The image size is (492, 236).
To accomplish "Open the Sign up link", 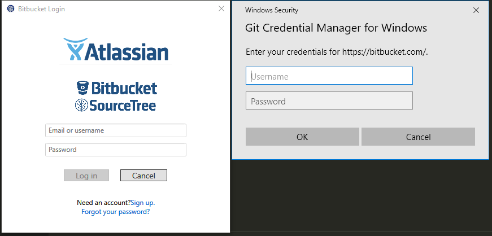I will point(143,203).
